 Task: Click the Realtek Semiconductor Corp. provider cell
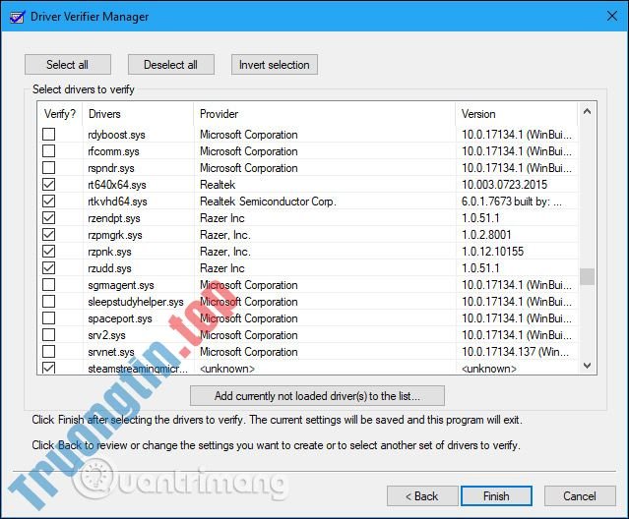pos(268,202)
